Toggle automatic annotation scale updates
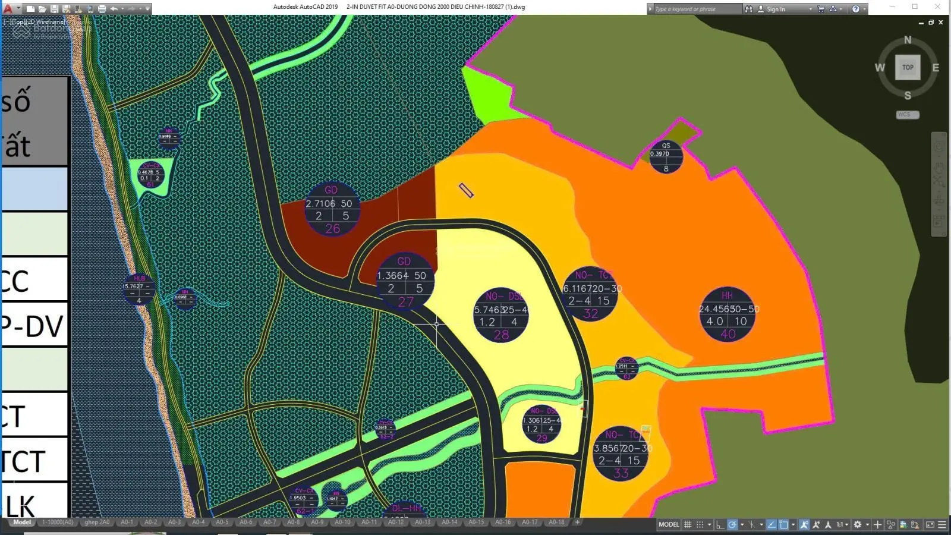951x535 pixels. 816,524
